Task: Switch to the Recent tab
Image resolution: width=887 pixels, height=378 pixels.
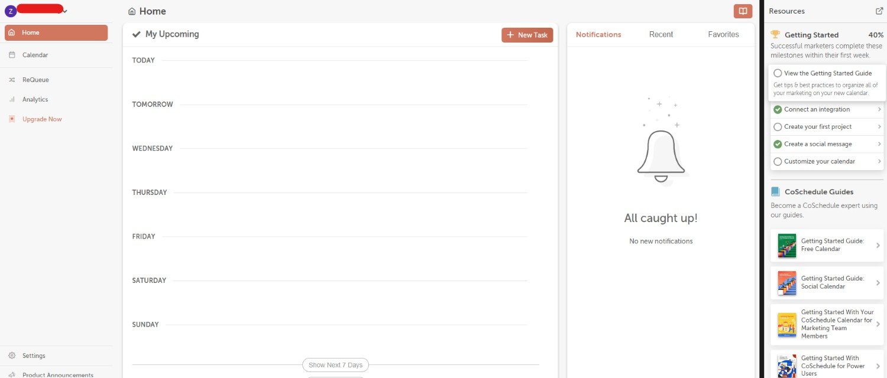Action: [661, 34]
